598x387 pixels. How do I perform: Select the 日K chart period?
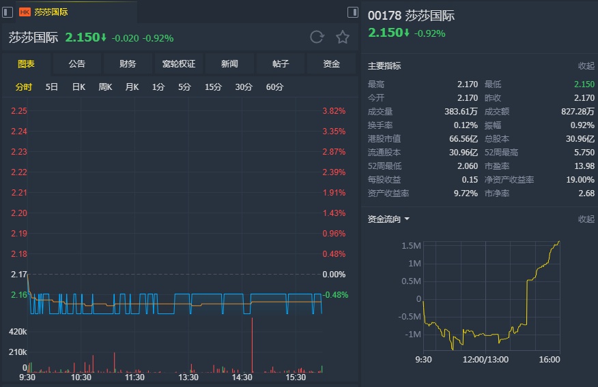79,87
